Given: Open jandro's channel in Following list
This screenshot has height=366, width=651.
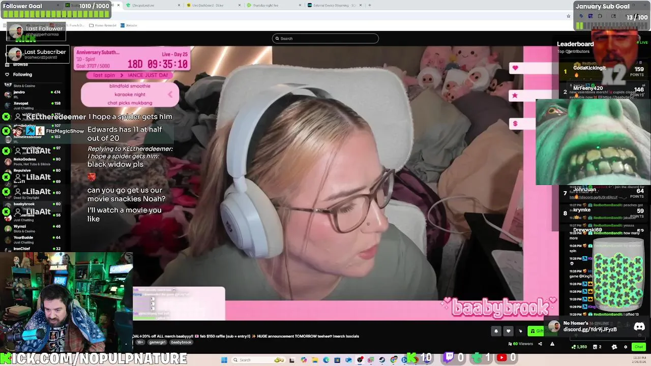Looking at the screenshot, I should 33,94.
